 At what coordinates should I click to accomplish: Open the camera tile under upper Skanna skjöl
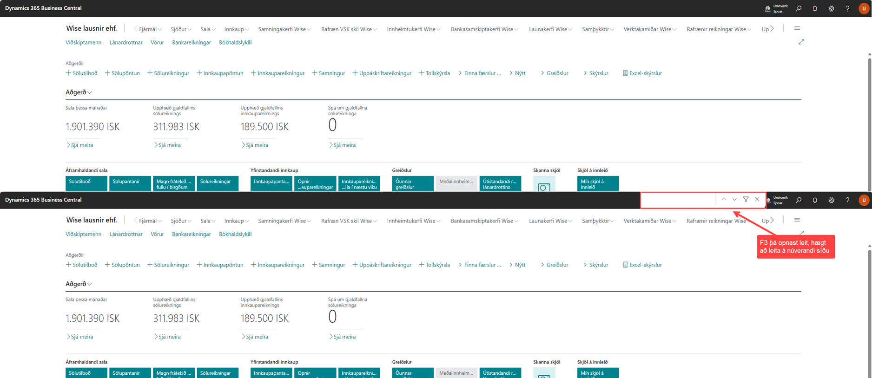tap(544, 186)
